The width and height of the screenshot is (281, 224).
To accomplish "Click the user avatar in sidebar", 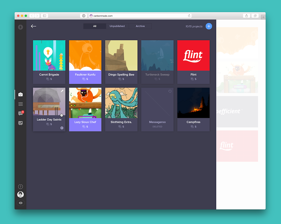I will click(20, 194).
